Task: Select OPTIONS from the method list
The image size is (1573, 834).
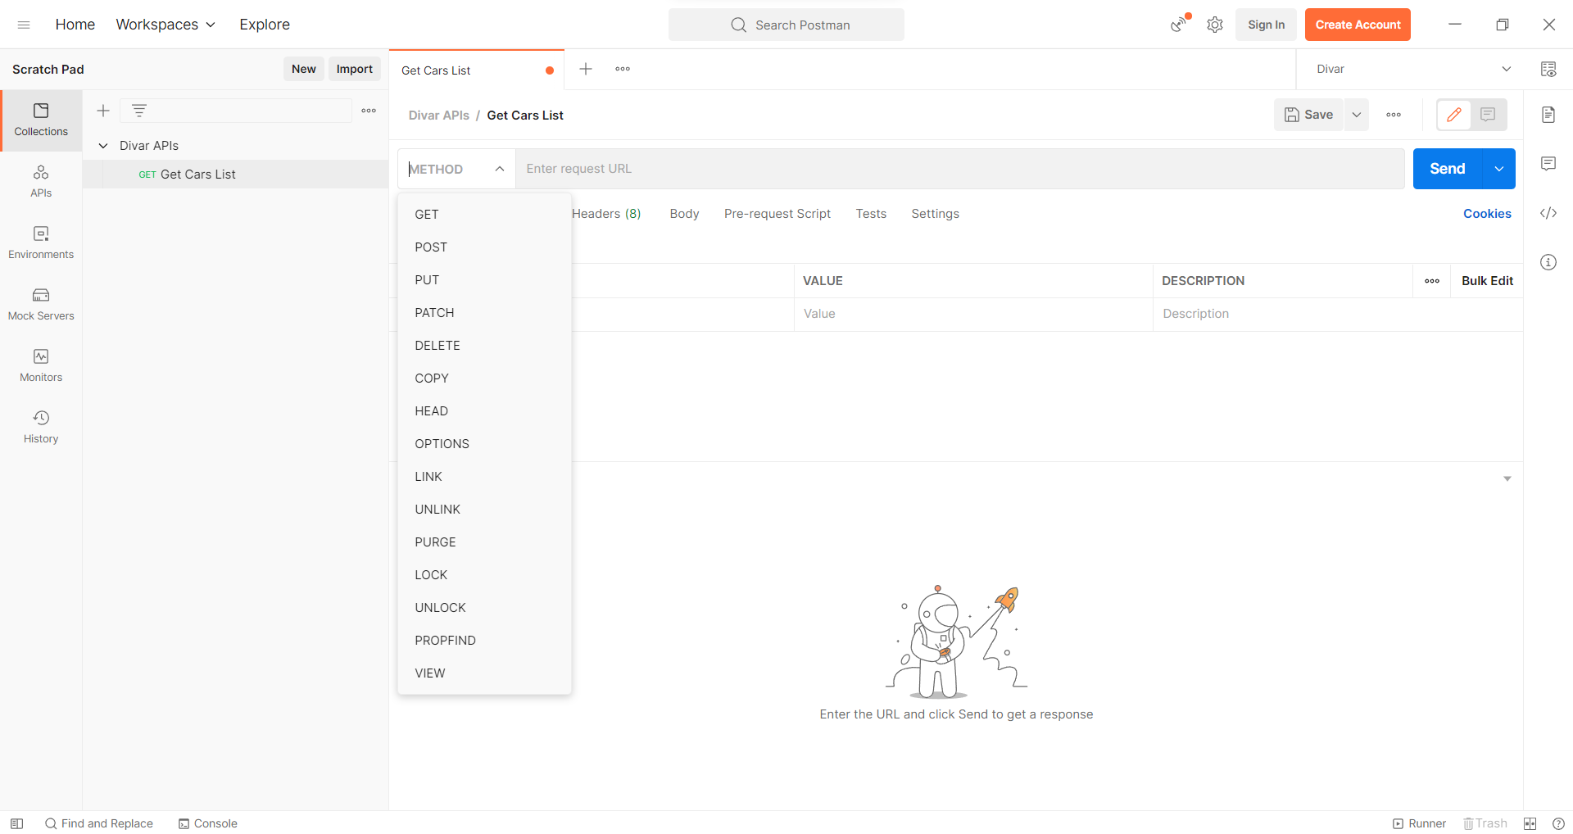Action: (x=484, y=444)
